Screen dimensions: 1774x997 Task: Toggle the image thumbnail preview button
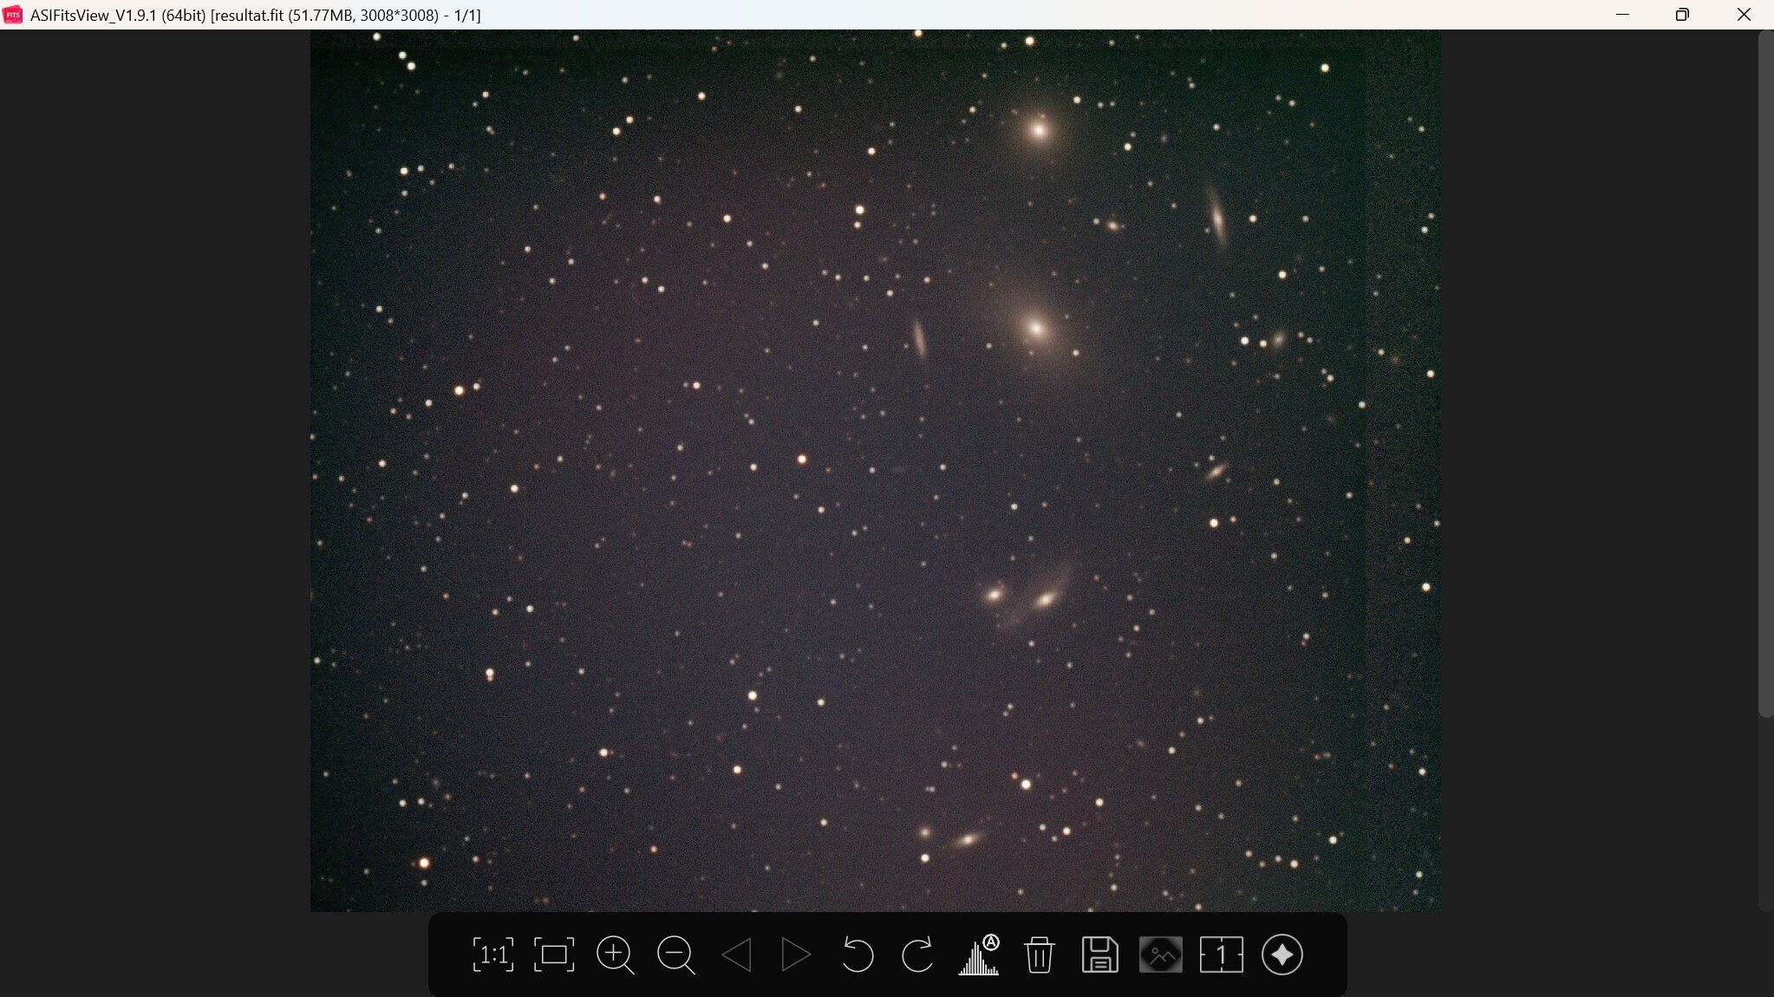(1160, 955)
